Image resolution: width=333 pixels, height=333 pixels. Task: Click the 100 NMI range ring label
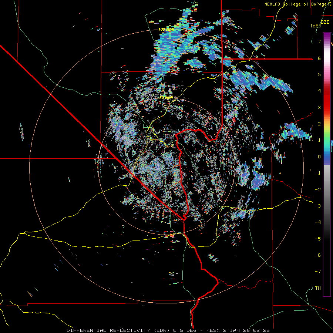[x=166, y=29]
